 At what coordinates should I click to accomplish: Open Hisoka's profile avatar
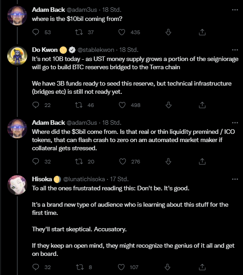point(17,185)
